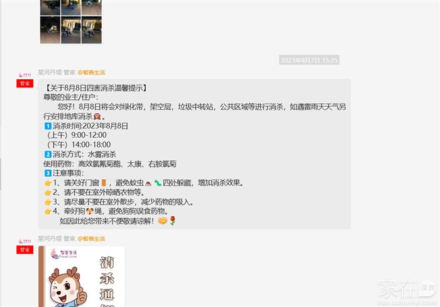
Task: Click the blue number 1 emoji icon
Action: click(48, 126)
